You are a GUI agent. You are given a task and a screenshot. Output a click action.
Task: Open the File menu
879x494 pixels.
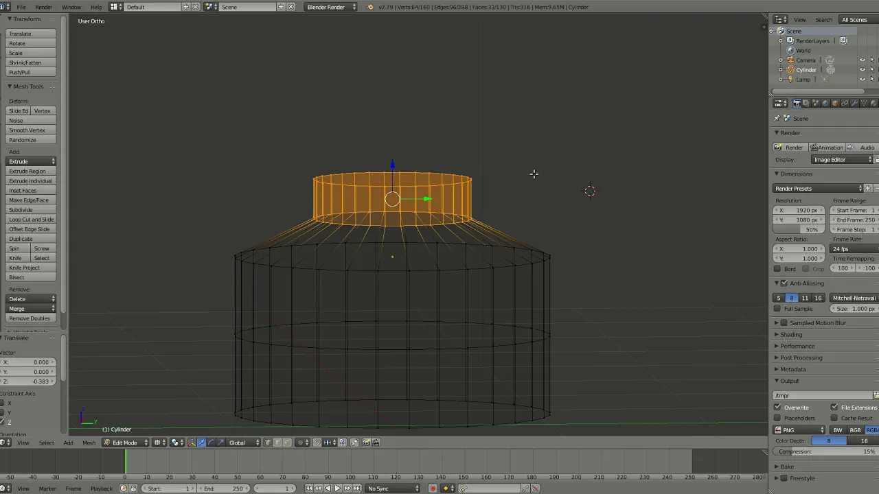(x=22, y=7)
